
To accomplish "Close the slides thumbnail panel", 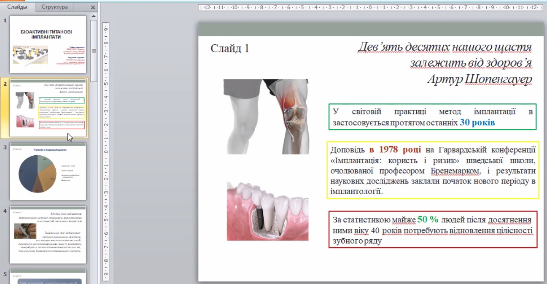I will point(93,7).
